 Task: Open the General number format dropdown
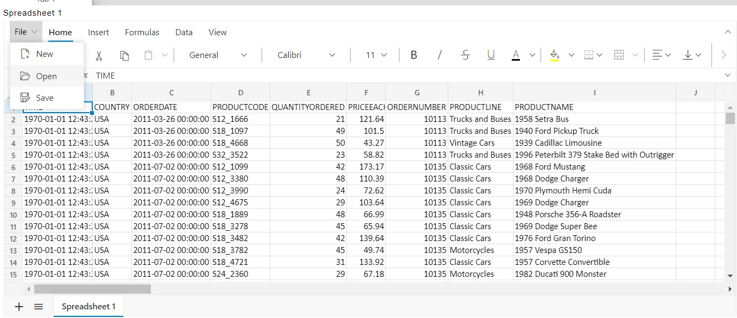pos(218,55)
